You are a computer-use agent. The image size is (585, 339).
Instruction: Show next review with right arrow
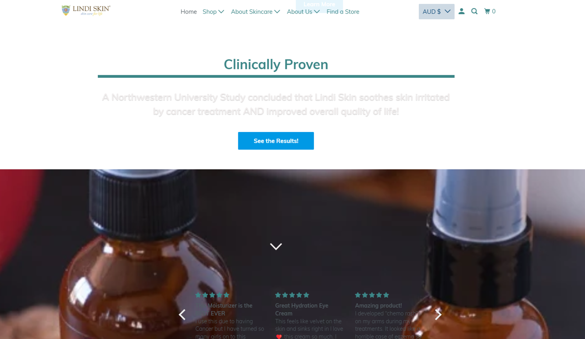(438, 314)
